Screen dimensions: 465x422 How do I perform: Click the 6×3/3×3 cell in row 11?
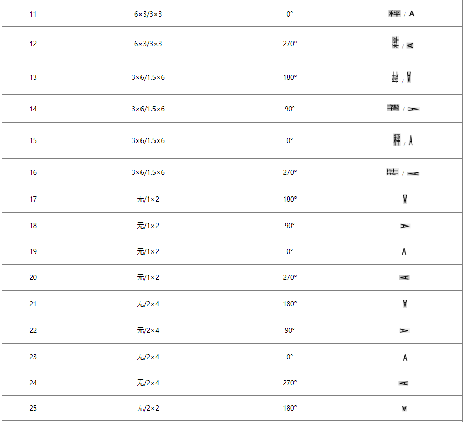148,14
